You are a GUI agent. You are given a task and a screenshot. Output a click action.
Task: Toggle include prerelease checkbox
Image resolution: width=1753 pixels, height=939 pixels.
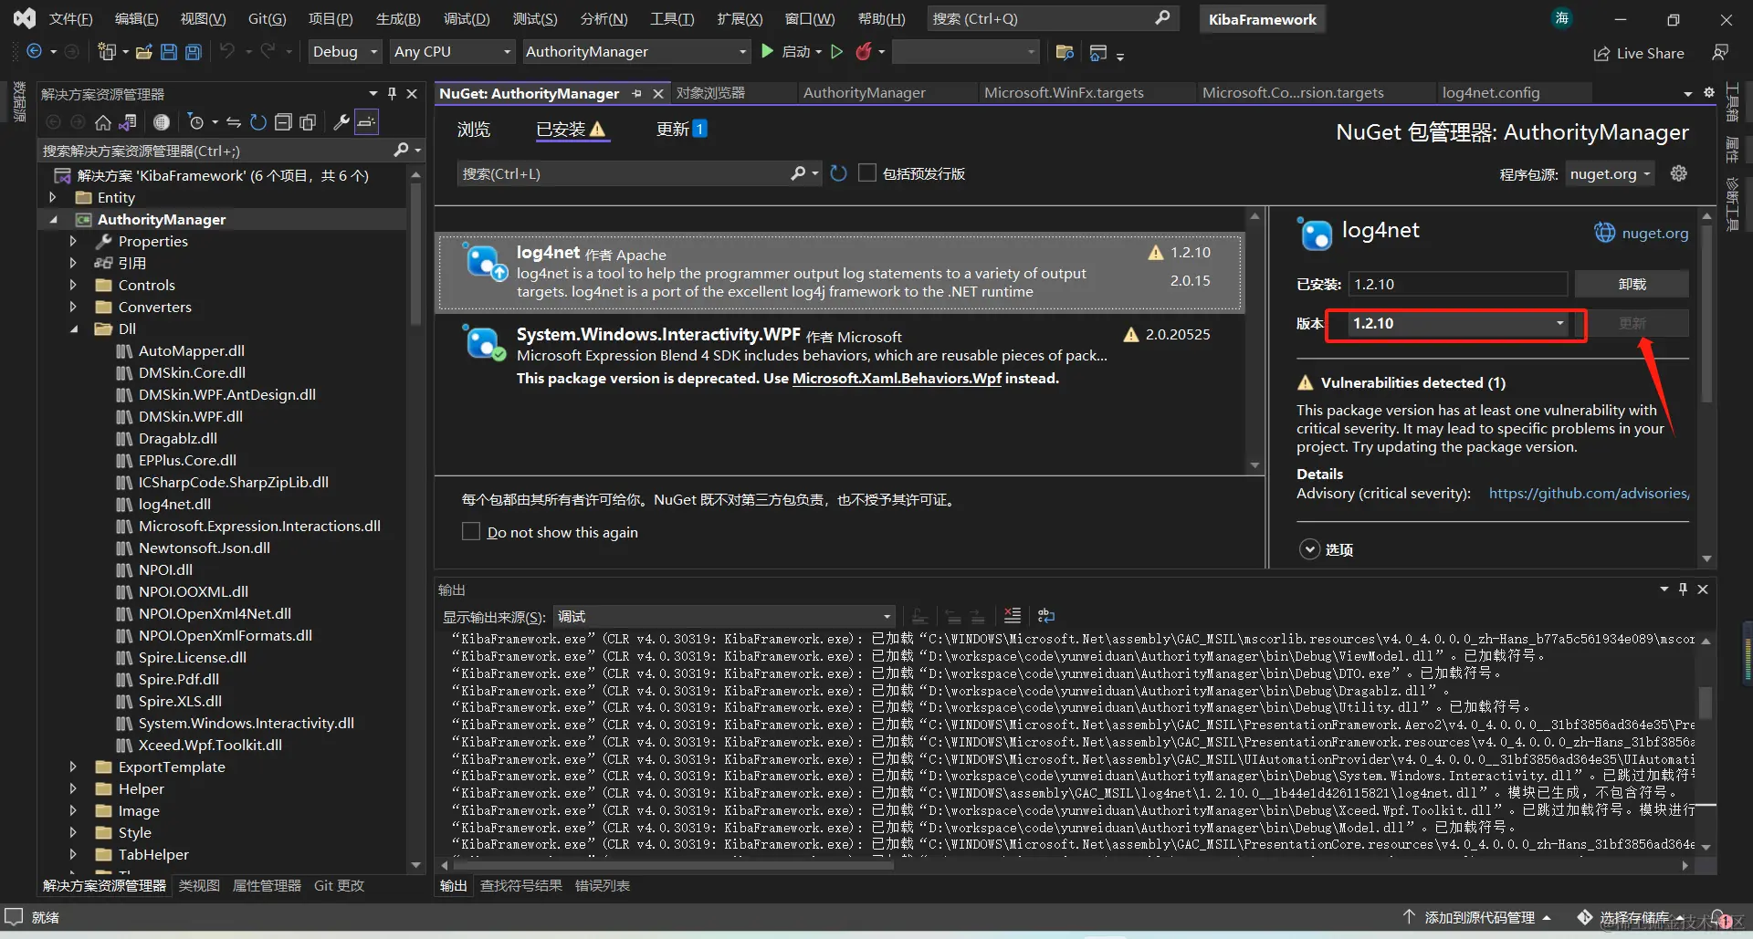coord(867,173)
